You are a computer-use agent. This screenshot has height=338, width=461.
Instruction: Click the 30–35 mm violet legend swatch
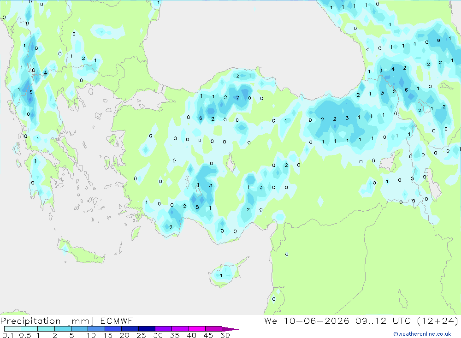tap(163, 329)
